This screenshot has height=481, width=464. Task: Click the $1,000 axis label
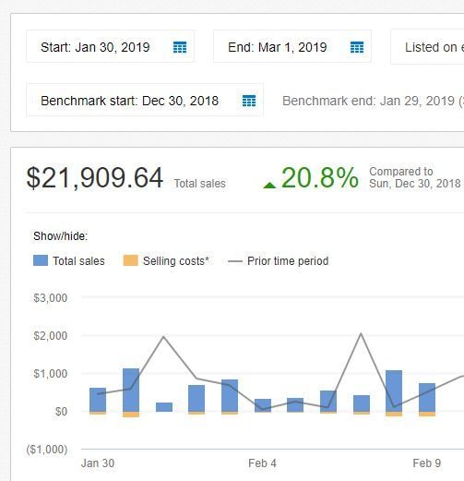click(x=51, y=373)
